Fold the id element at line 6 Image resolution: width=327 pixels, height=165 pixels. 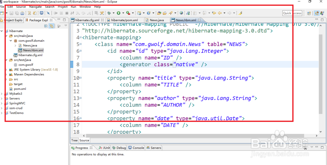[80, 51]
